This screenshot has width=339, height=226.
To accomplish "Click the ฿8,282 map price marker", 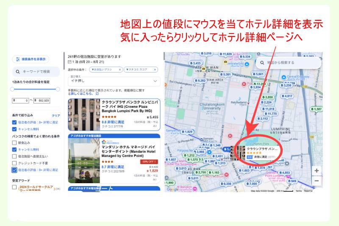I will click(x=200, y=81).
